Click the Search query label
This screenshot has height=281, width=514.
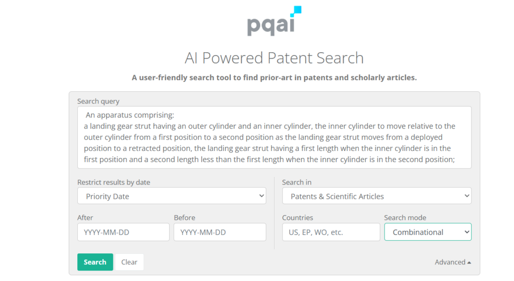98,101
